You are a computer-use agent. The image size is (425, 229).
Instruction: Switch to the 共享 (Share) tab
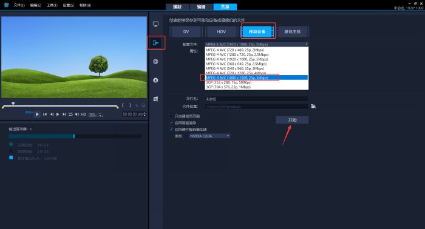tap(225, 7)
